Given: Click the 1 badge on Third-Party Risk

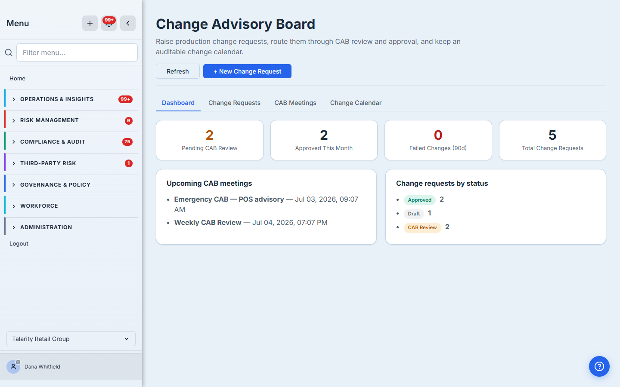Looking at the screenshot, I should click(128, 163).
